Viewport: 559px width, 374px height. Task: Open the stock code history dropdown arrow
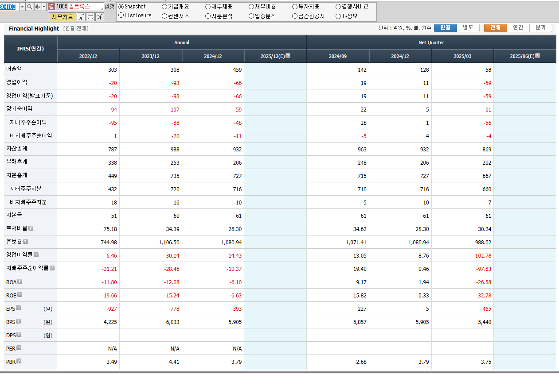(21, 7)
